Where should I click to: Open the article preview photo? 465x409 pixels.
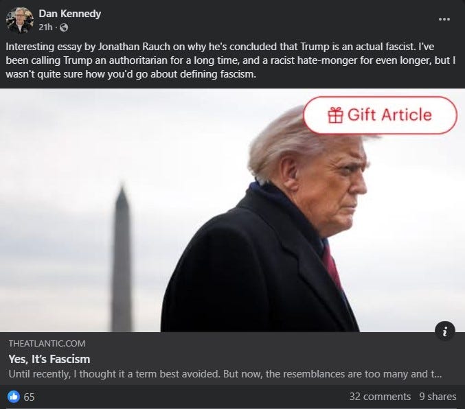tap(232, 210)
